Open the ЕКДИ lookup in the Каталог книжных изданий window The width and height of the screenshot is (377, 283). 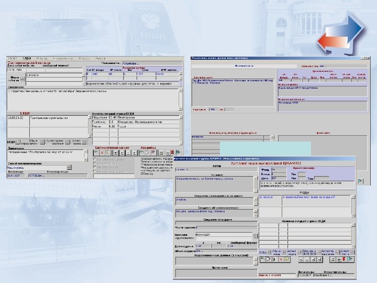(x=269, y=252)
